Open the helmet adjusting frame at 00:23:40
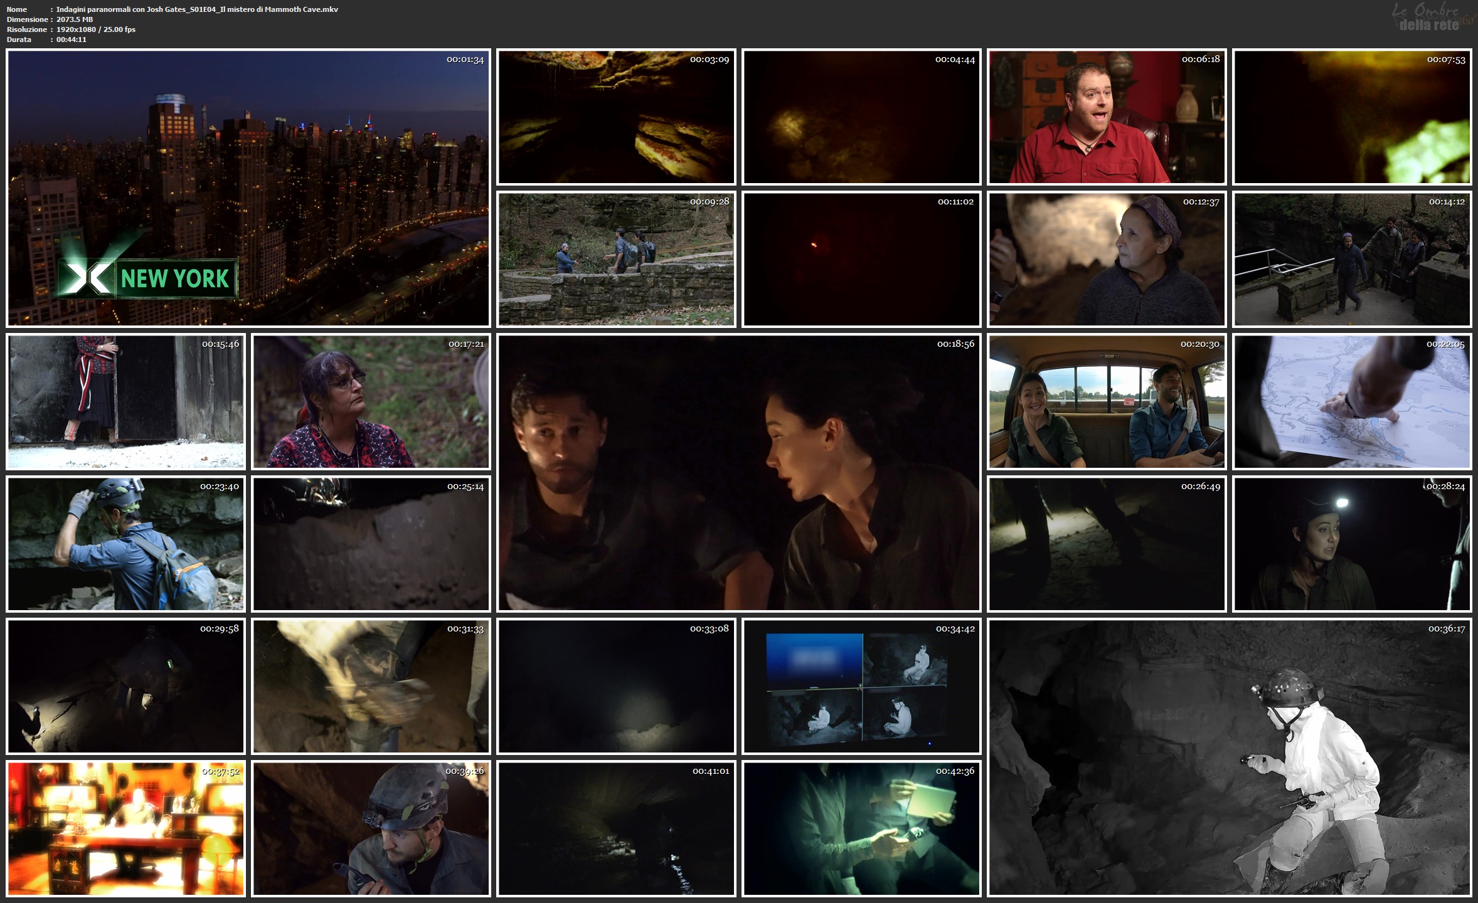 pos(125,544)
